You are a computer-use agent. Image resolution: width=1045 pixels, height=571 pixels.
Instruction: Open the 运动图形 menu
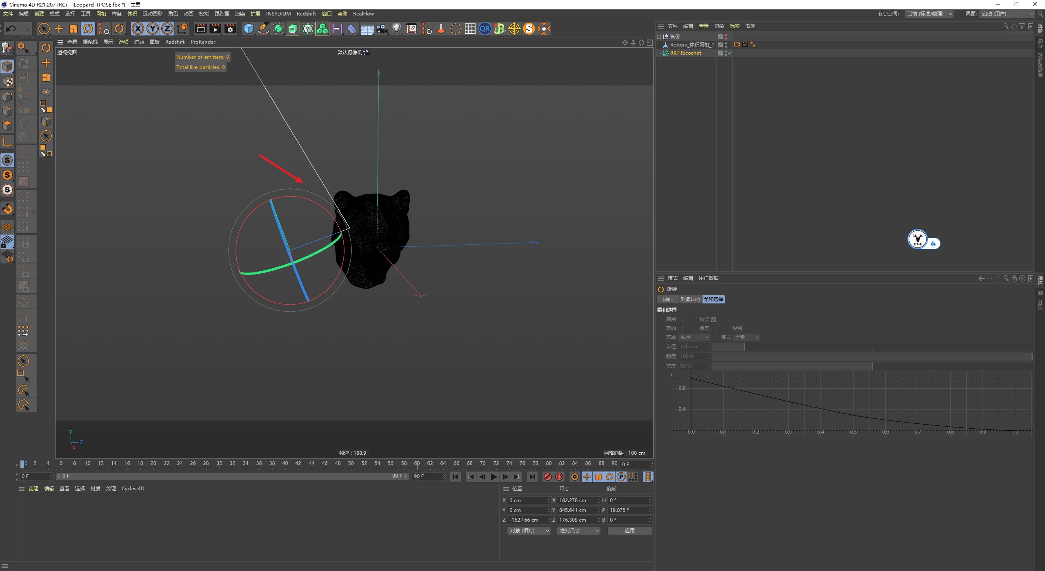pyautogui.click(x=152, y=14)
